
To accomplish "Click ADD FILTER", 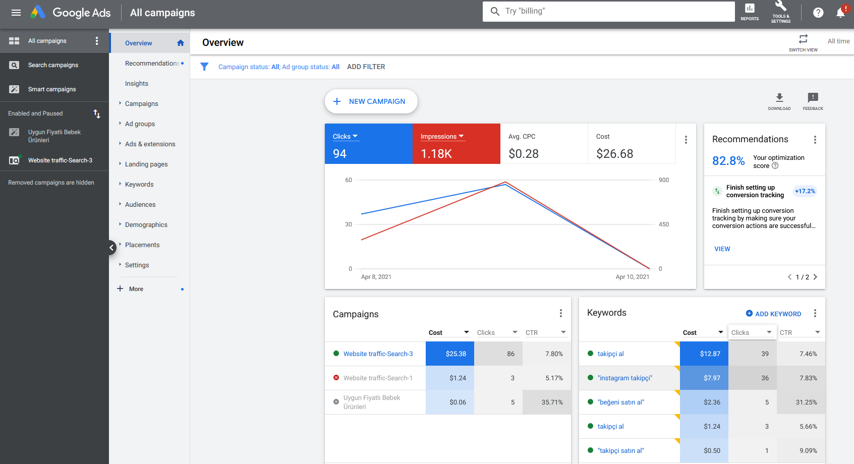I will [x=366, y=67].
